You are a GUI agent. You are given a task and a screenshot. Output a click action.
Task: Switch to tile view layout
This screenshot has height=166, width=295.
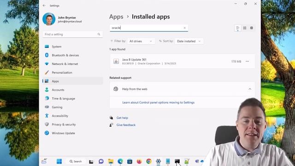(x=252, y=28)
